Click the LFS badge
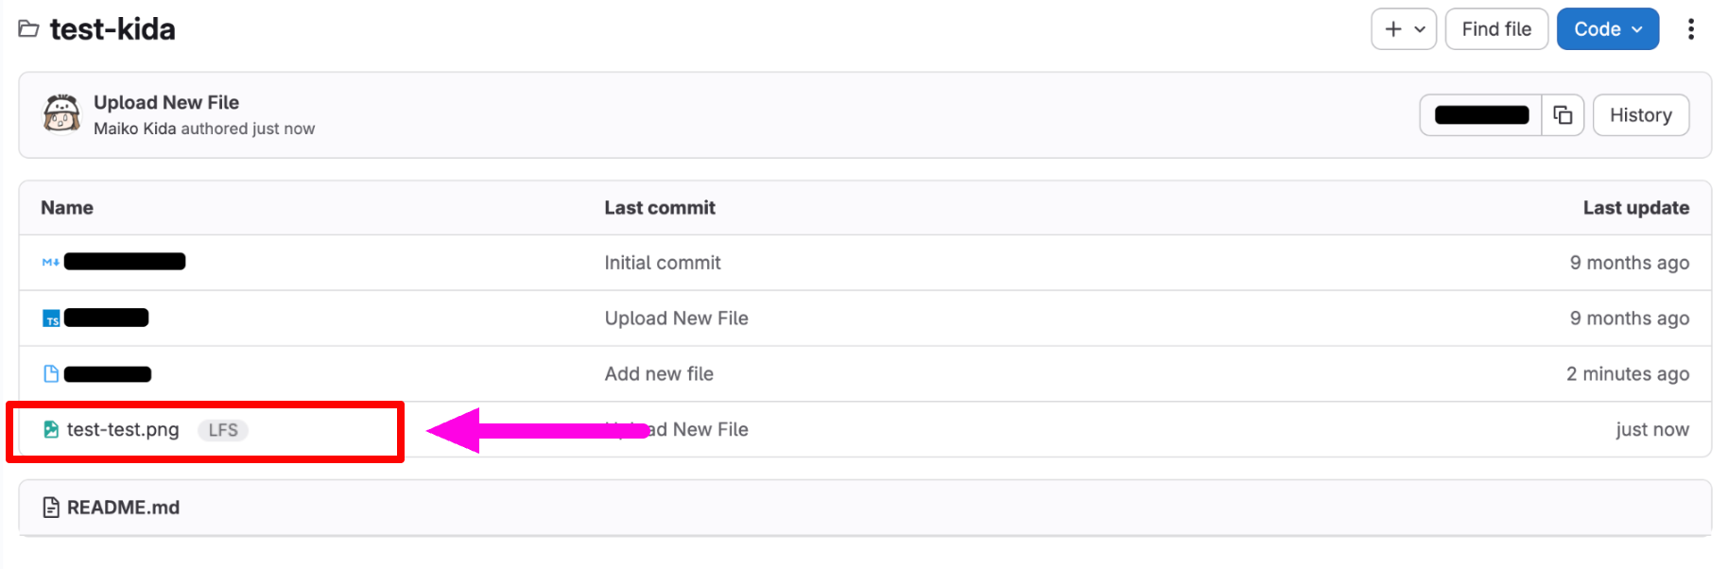The image size is (1728, 569). coord(223,430)
